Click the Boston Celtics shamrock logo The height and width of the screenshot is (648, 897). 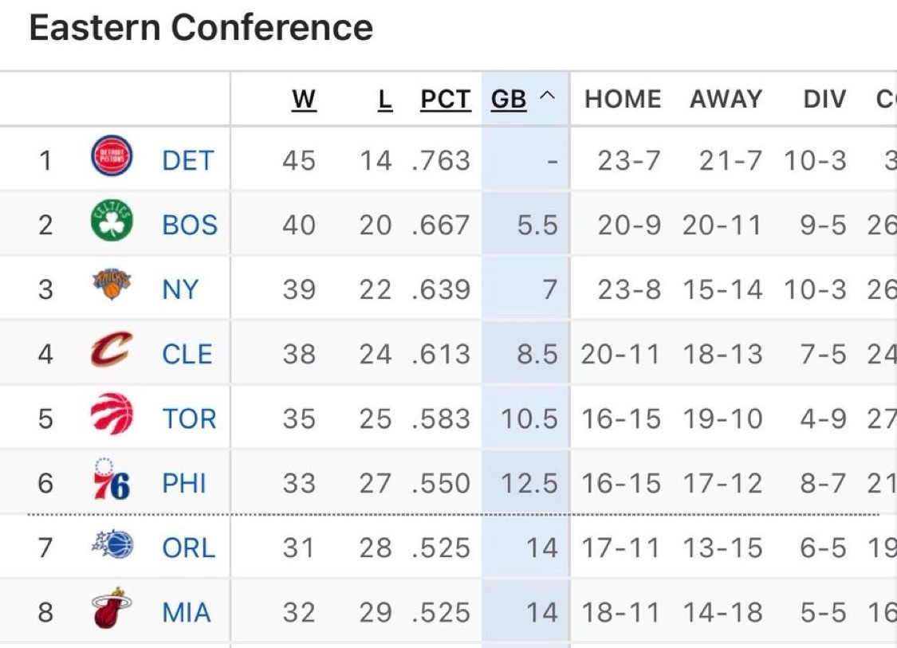(112, 222)
